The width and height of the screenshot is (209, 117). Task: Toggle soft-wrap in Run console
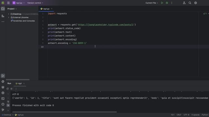8,102
